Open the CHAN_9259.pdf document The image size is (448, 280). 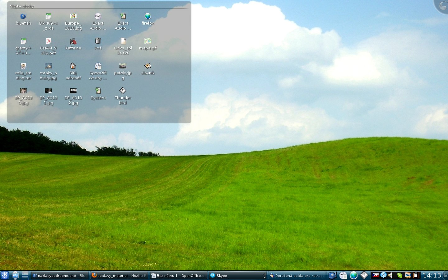[48, 47]
